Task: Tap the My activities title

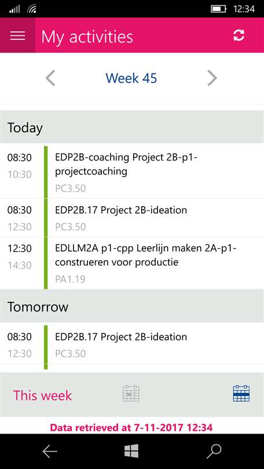Action: [87, 37]
